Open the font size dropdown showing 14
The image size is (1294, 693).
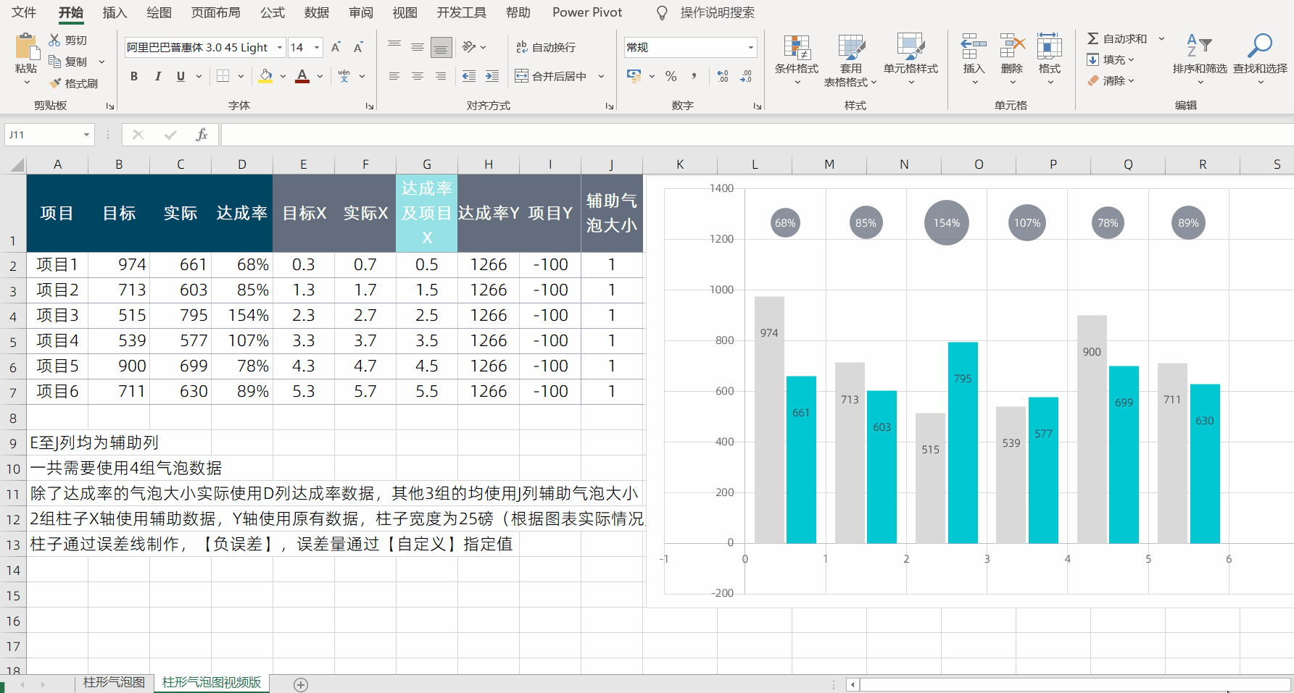(x=317, y=48)
